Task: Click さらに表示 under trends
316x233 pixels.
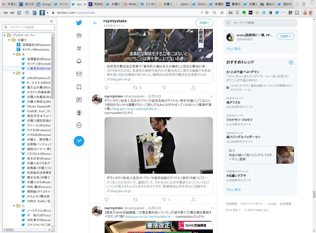Action: (234, 190)
